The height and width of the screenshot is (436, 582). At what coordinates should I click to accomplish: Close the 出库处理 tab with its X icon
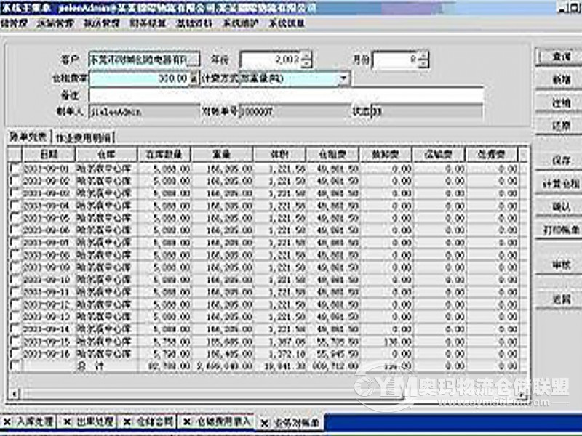tap(67, 421)
